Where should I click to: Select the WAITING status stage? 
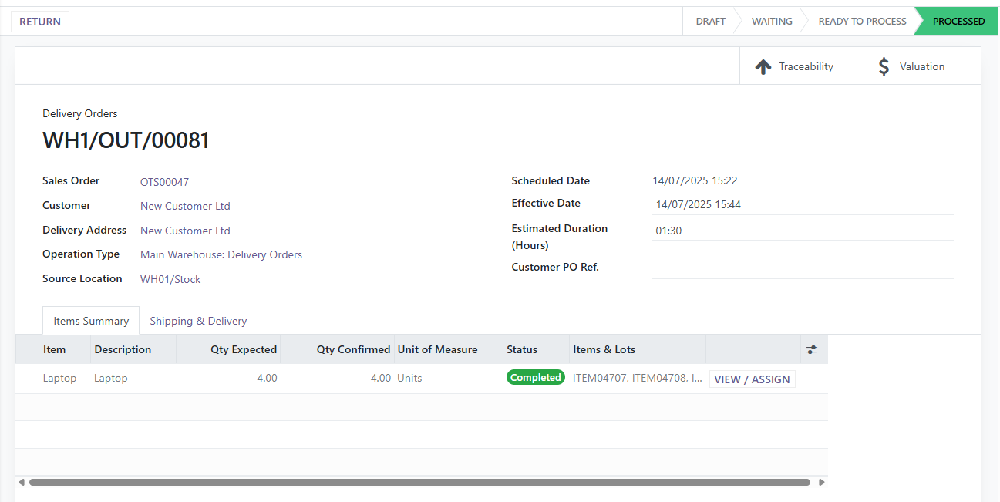point(772,22)
